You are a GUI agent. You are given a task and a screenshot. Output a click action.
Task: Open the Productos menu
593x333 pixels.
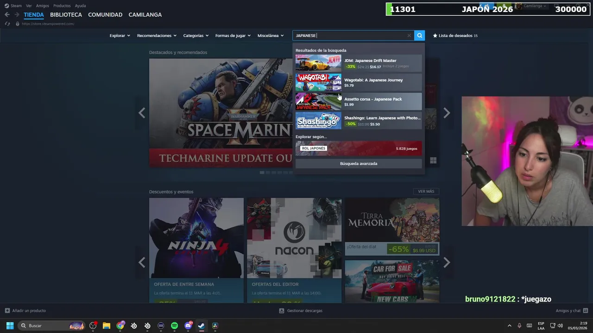[62, 6]
